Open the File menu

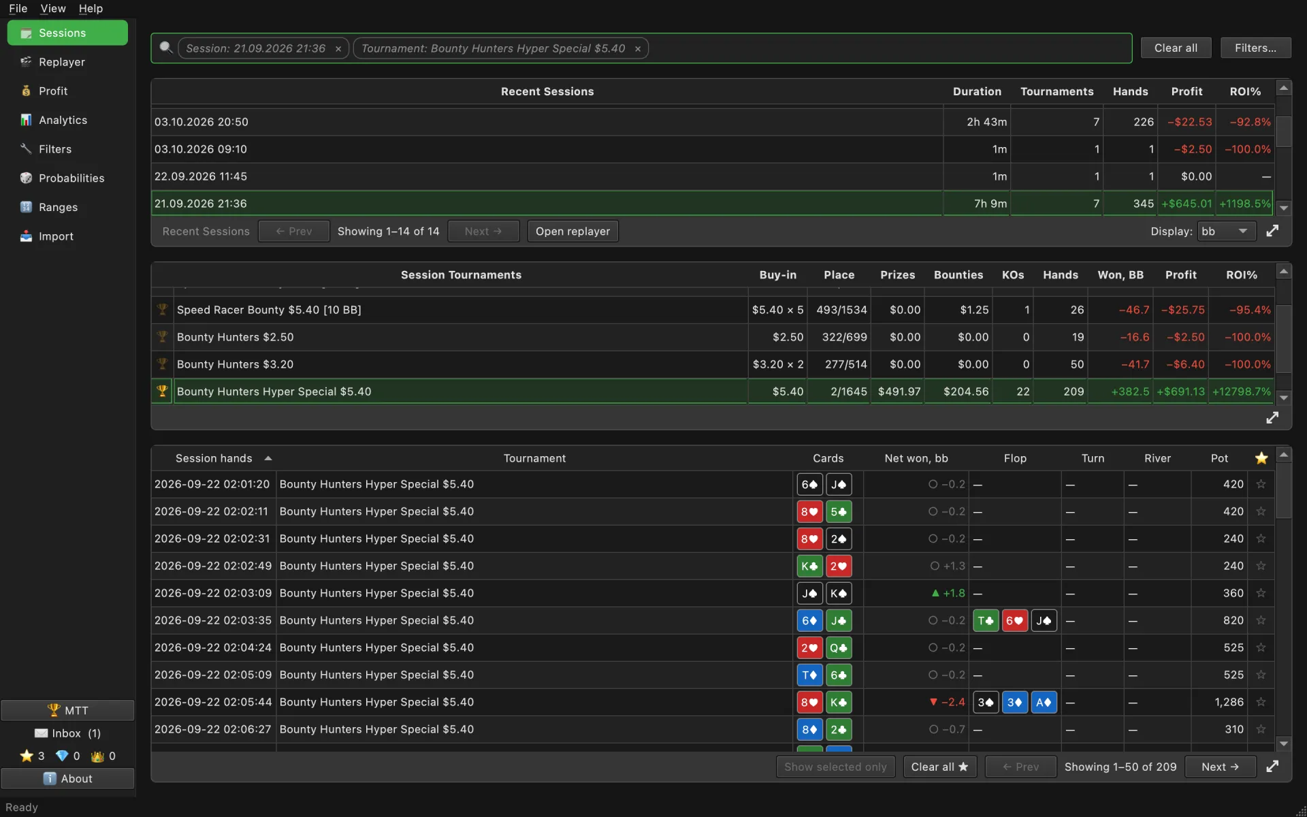(x=18, y=8)
